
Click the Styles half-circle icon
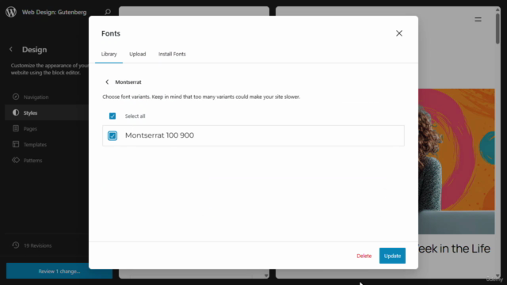(x=16, y=112)
